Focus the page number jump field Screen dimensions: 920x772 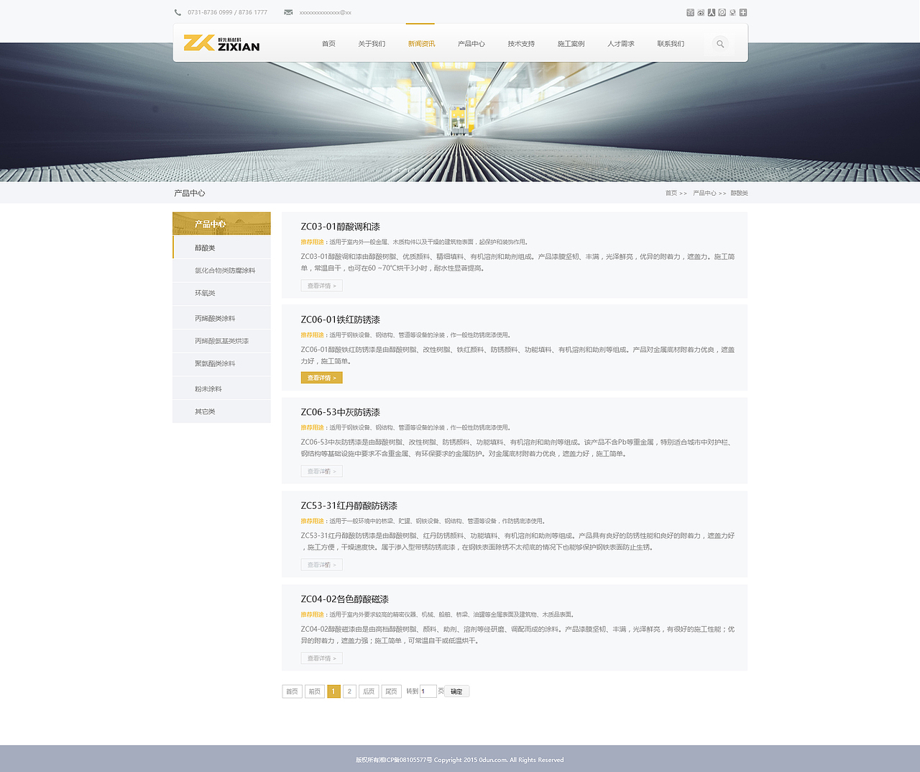tap(428, 691)
